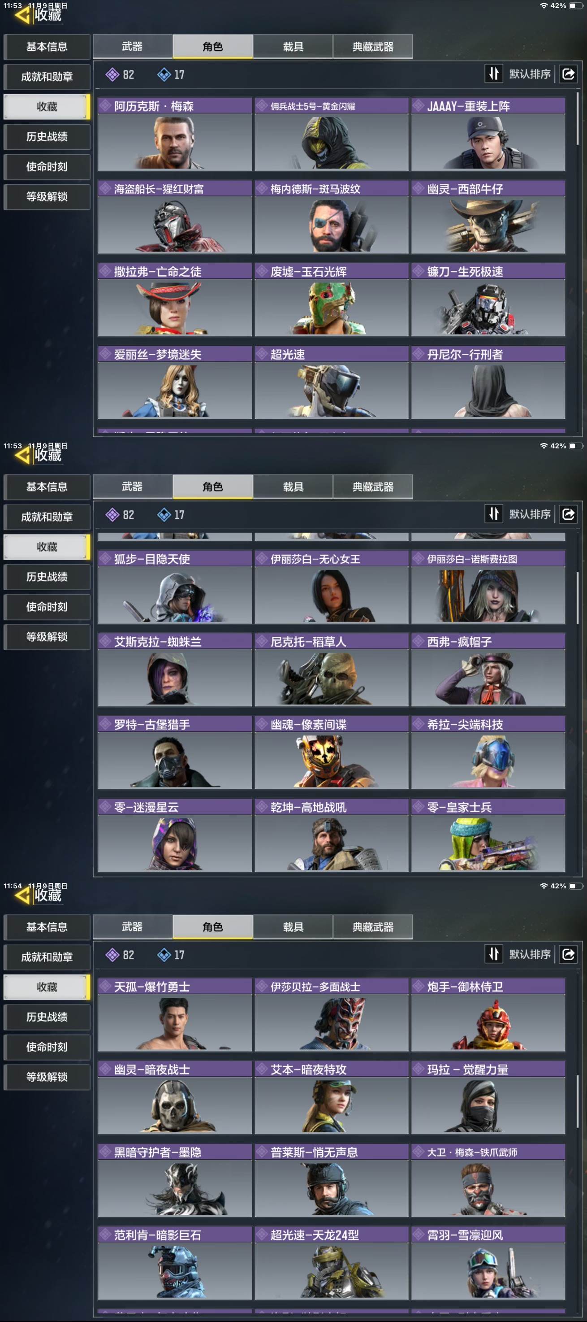
Task: Switch to the 载具 tab in the 11:54 screen
Action: tap(293, 927)
